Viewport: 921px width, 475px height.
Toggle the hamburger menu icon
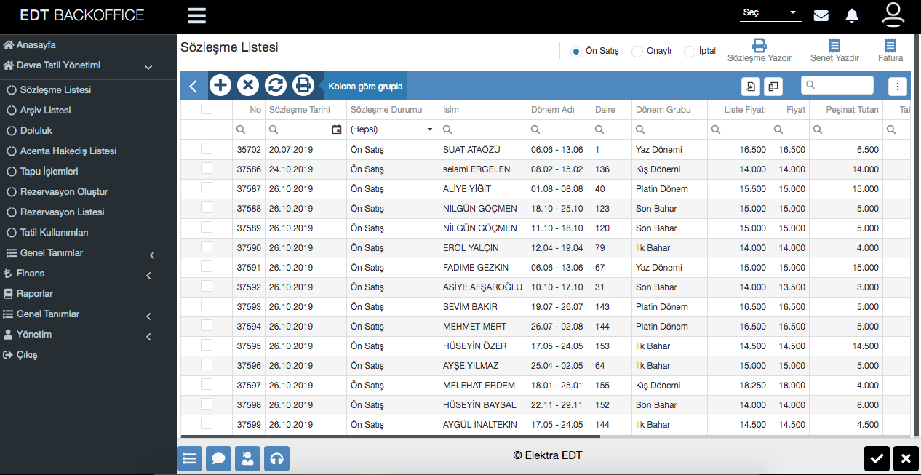pyautogui.click(x=196, y=15)
